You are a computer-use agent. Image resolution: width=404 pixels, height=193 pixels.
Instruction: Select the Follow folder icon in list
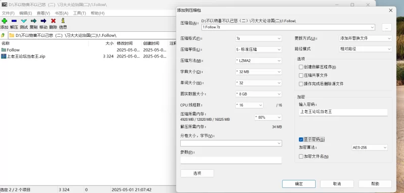[x=4, y=50]
